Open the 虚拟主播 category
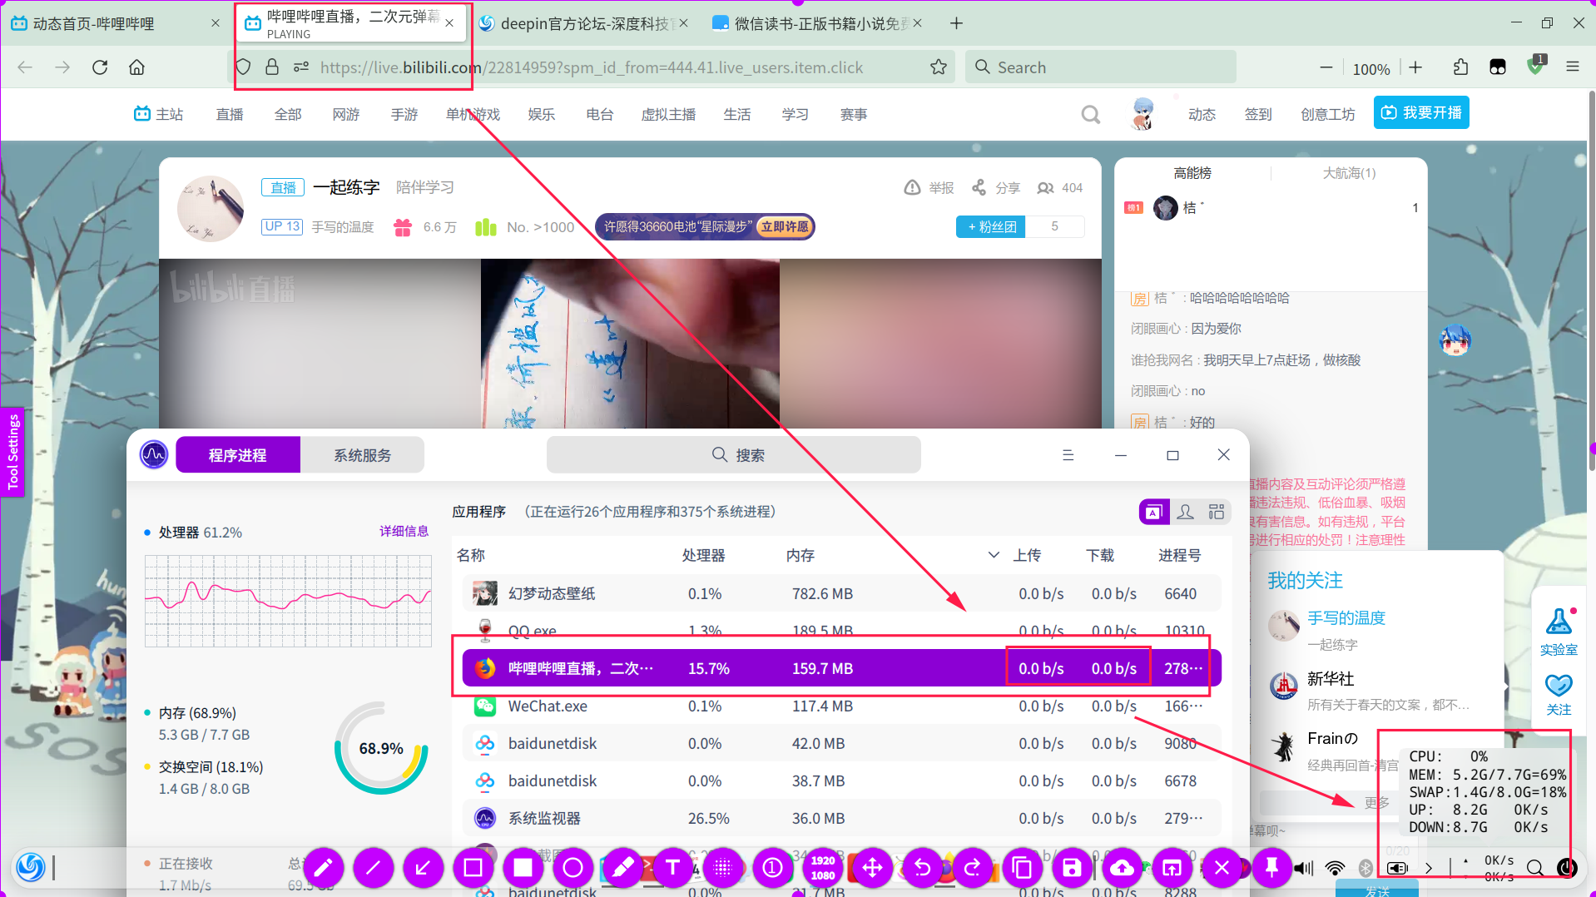Image resolution: width=1596 pixels, height=897 pixels. (668, 114)
